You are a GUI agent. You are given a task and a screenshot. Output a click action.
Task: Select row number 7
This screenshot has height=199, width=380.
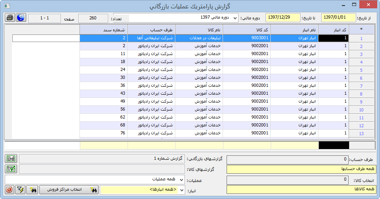(x=361, y=86)
